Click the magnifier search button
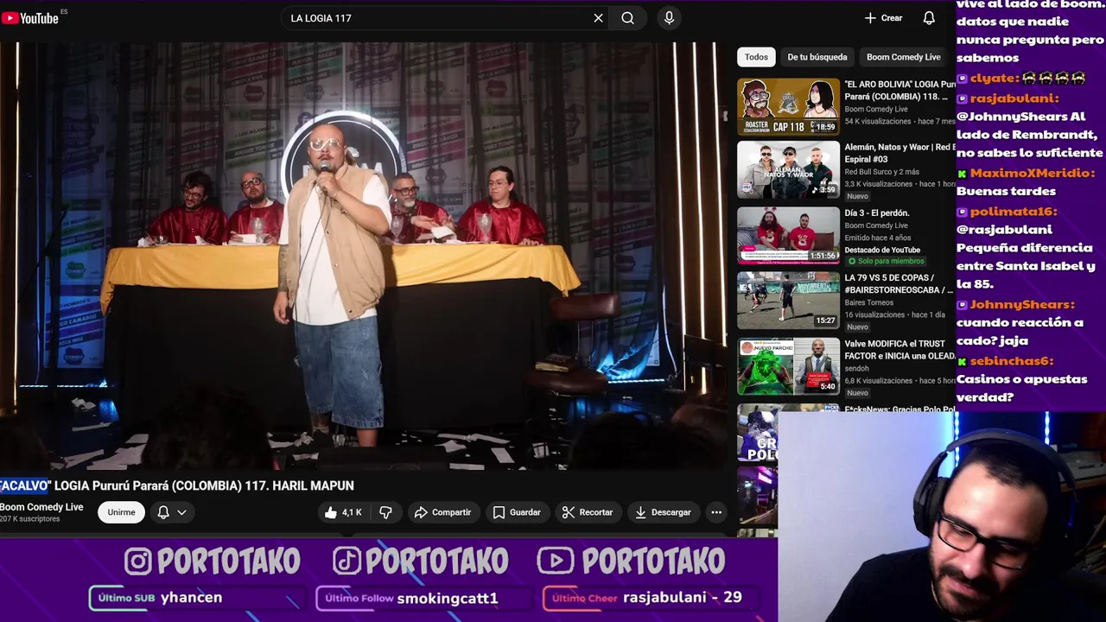 pyautogui.click(x=628, y=18)
